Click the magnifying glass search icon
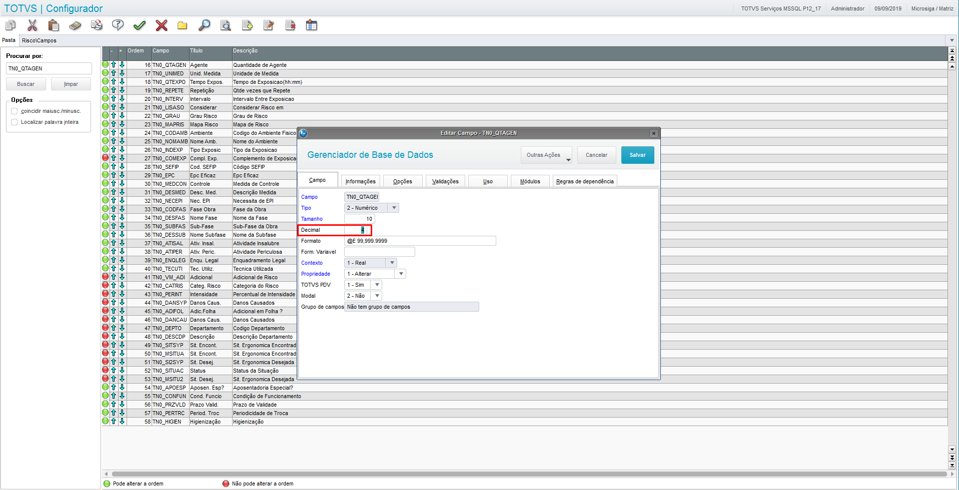959x490 pixels. tap(204, 25)
